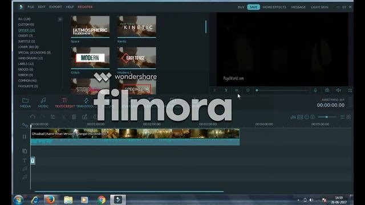Viewport: 365px width, 205px height.
Task: Click the redo arrow icon
Action: [x=42, y=117]
